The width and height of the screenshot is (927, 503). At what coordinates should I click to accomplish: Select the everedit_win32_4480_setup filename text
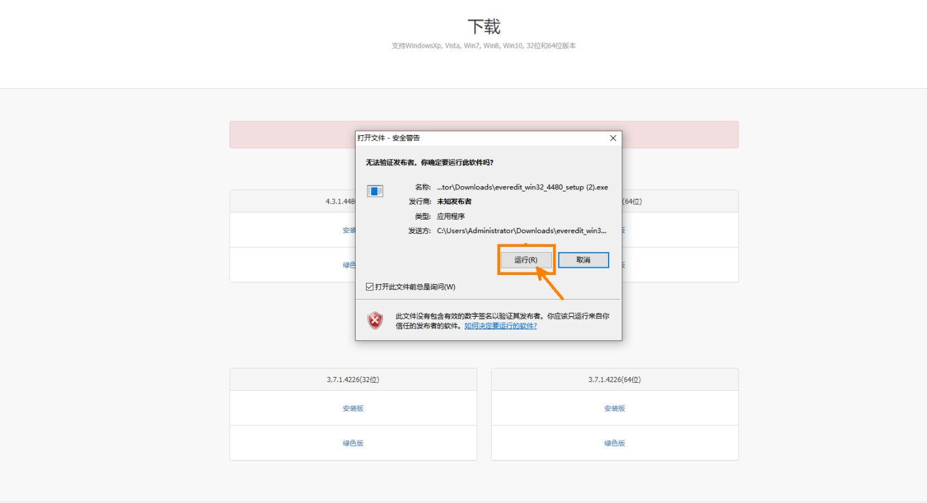[521, 187]
